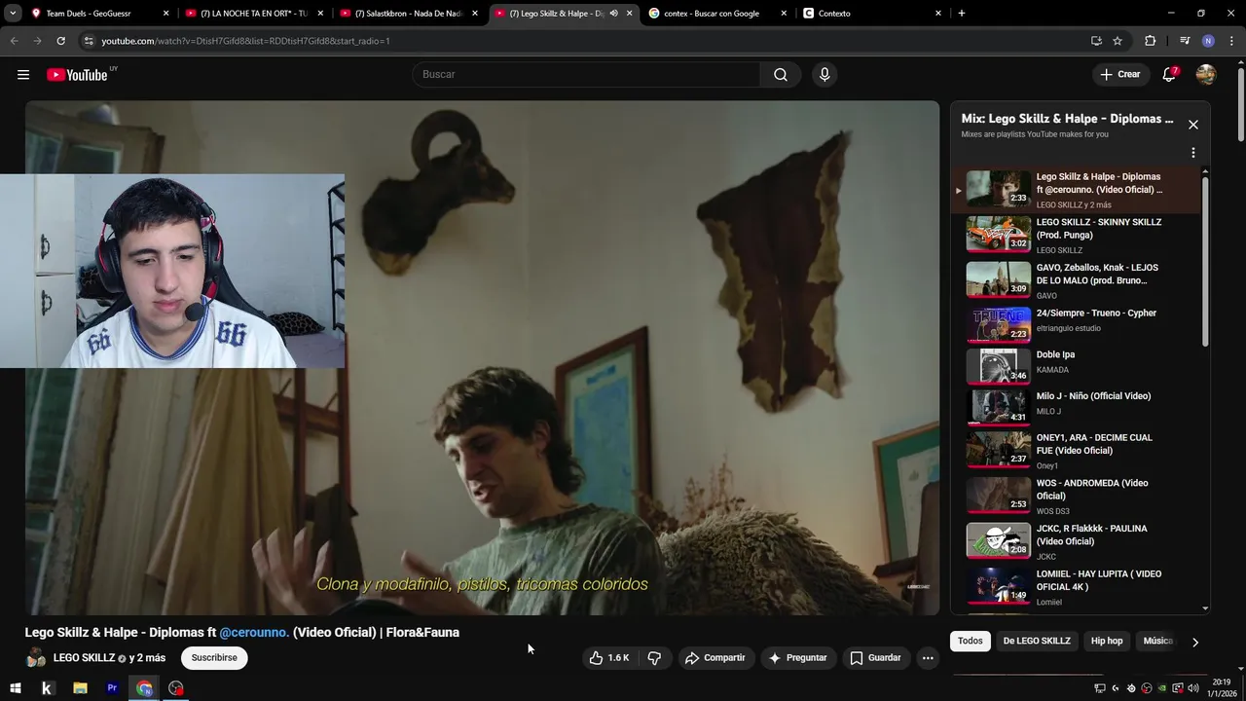Open more actions ellipsis under video
The image size is (1246, 701).
928,658
